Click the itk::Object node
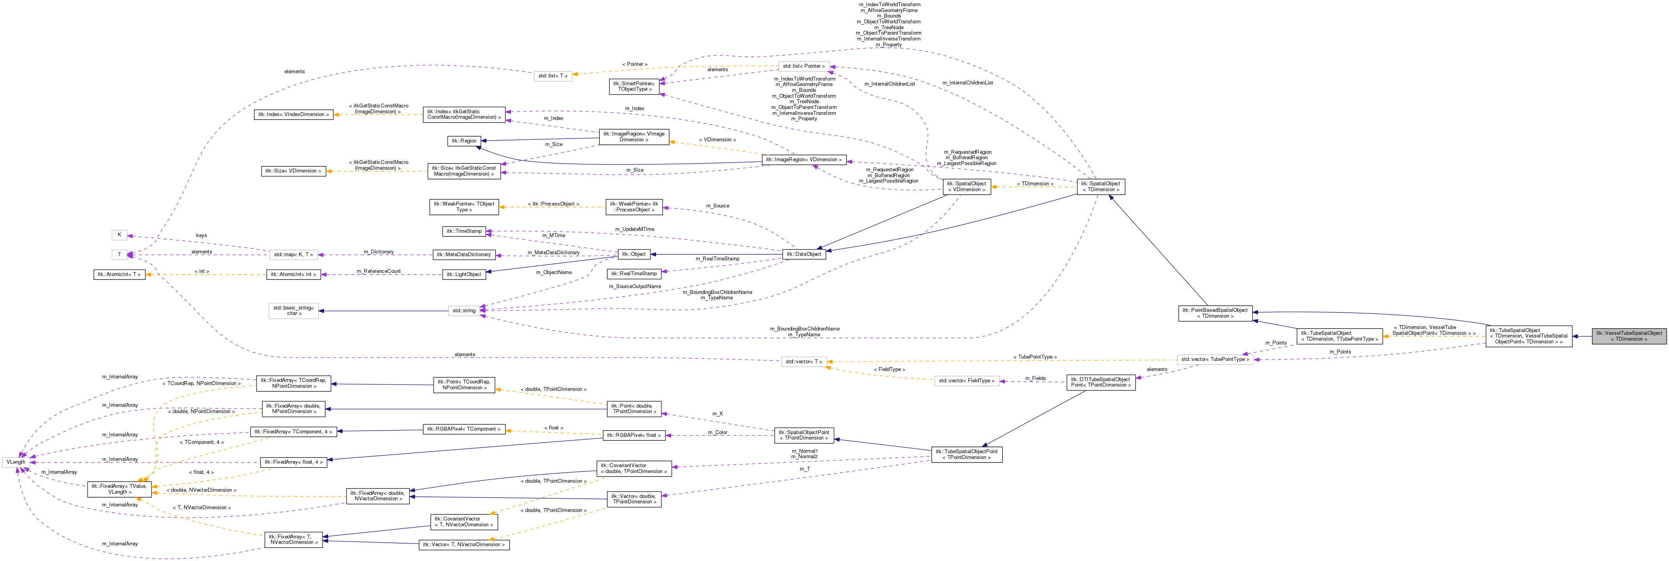Screen dimensions: 1669x561 pyautogui.click(x=634, y=254)
